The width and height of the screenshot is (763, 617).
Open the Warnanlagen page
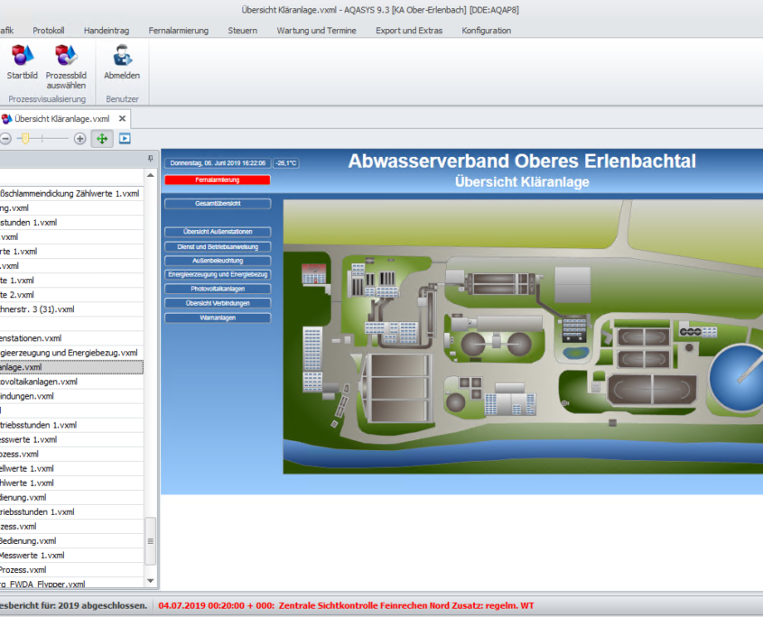tap(218, 318)
